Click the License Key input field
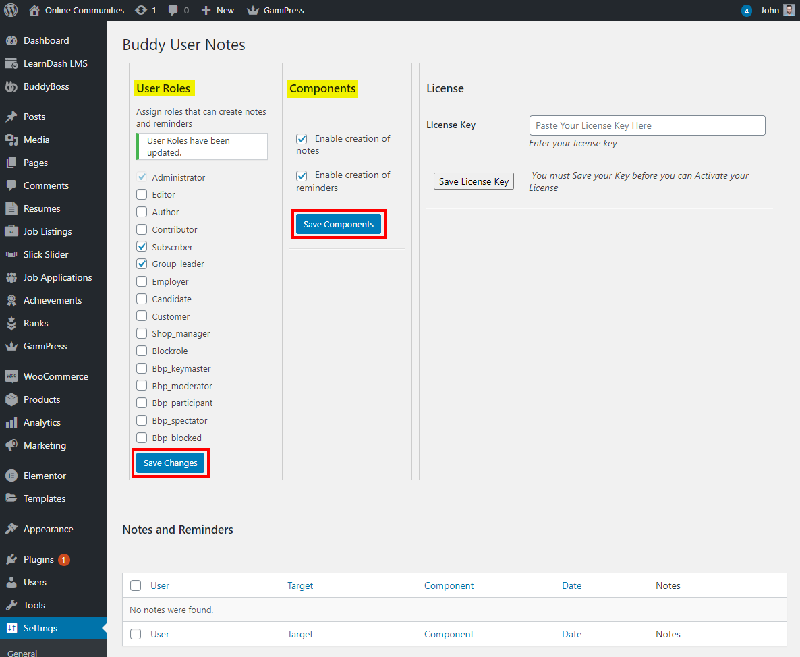The width and height of the screenshot is (800, 657). click(647, 125)
